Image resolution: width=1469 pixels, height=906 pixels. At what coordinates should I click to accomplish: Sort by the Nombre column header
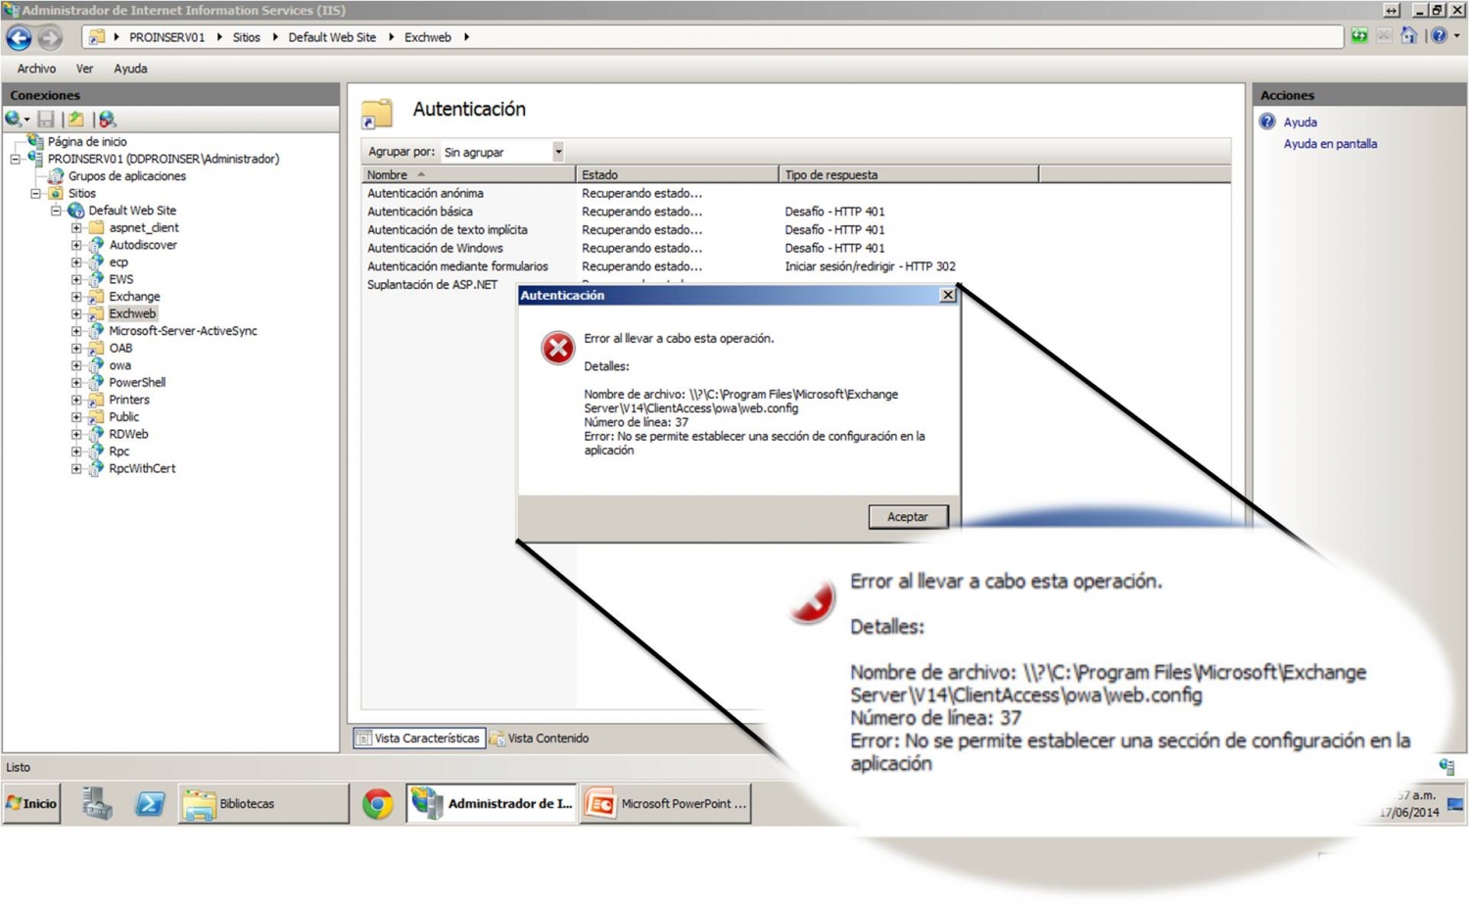[468, 175]
